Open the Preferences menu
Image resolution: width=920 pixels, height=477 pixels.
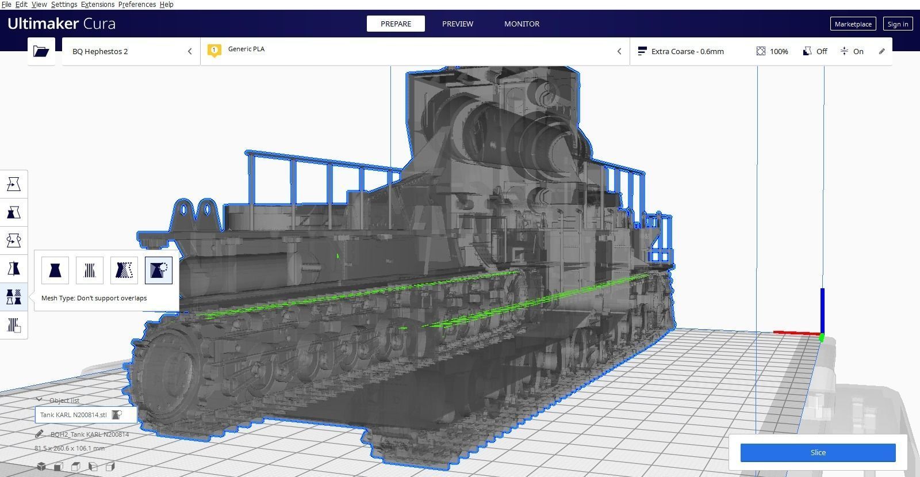137,5
